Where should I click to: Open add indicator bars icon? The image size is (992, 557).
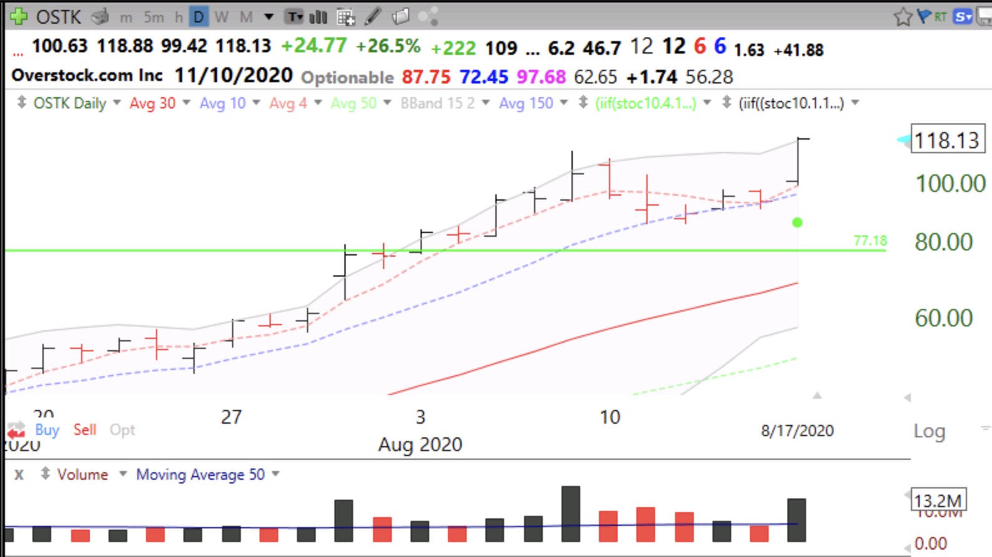click(x=318, y=17)
